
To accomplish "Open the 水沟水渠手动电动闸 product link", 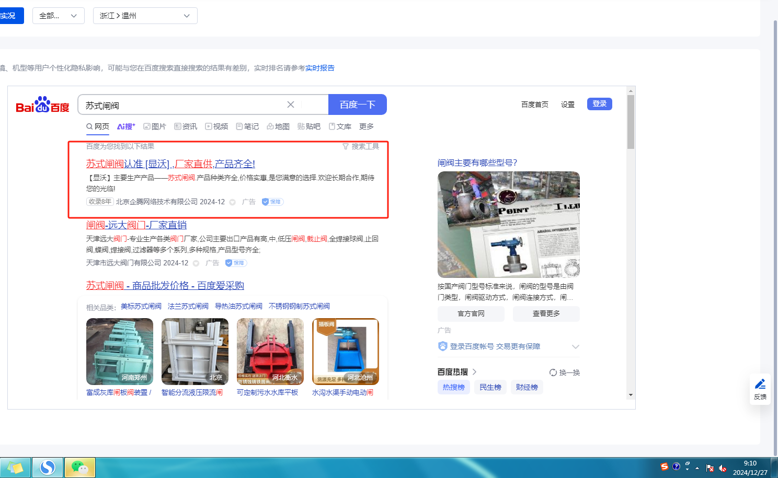I will 342,392.
